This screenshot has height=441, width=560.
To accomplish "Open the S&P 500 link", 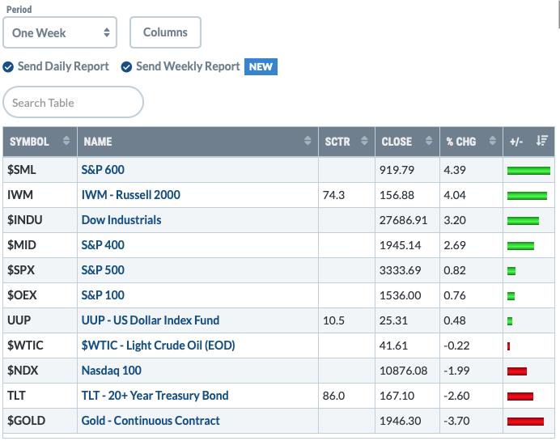I will point(103,270).
